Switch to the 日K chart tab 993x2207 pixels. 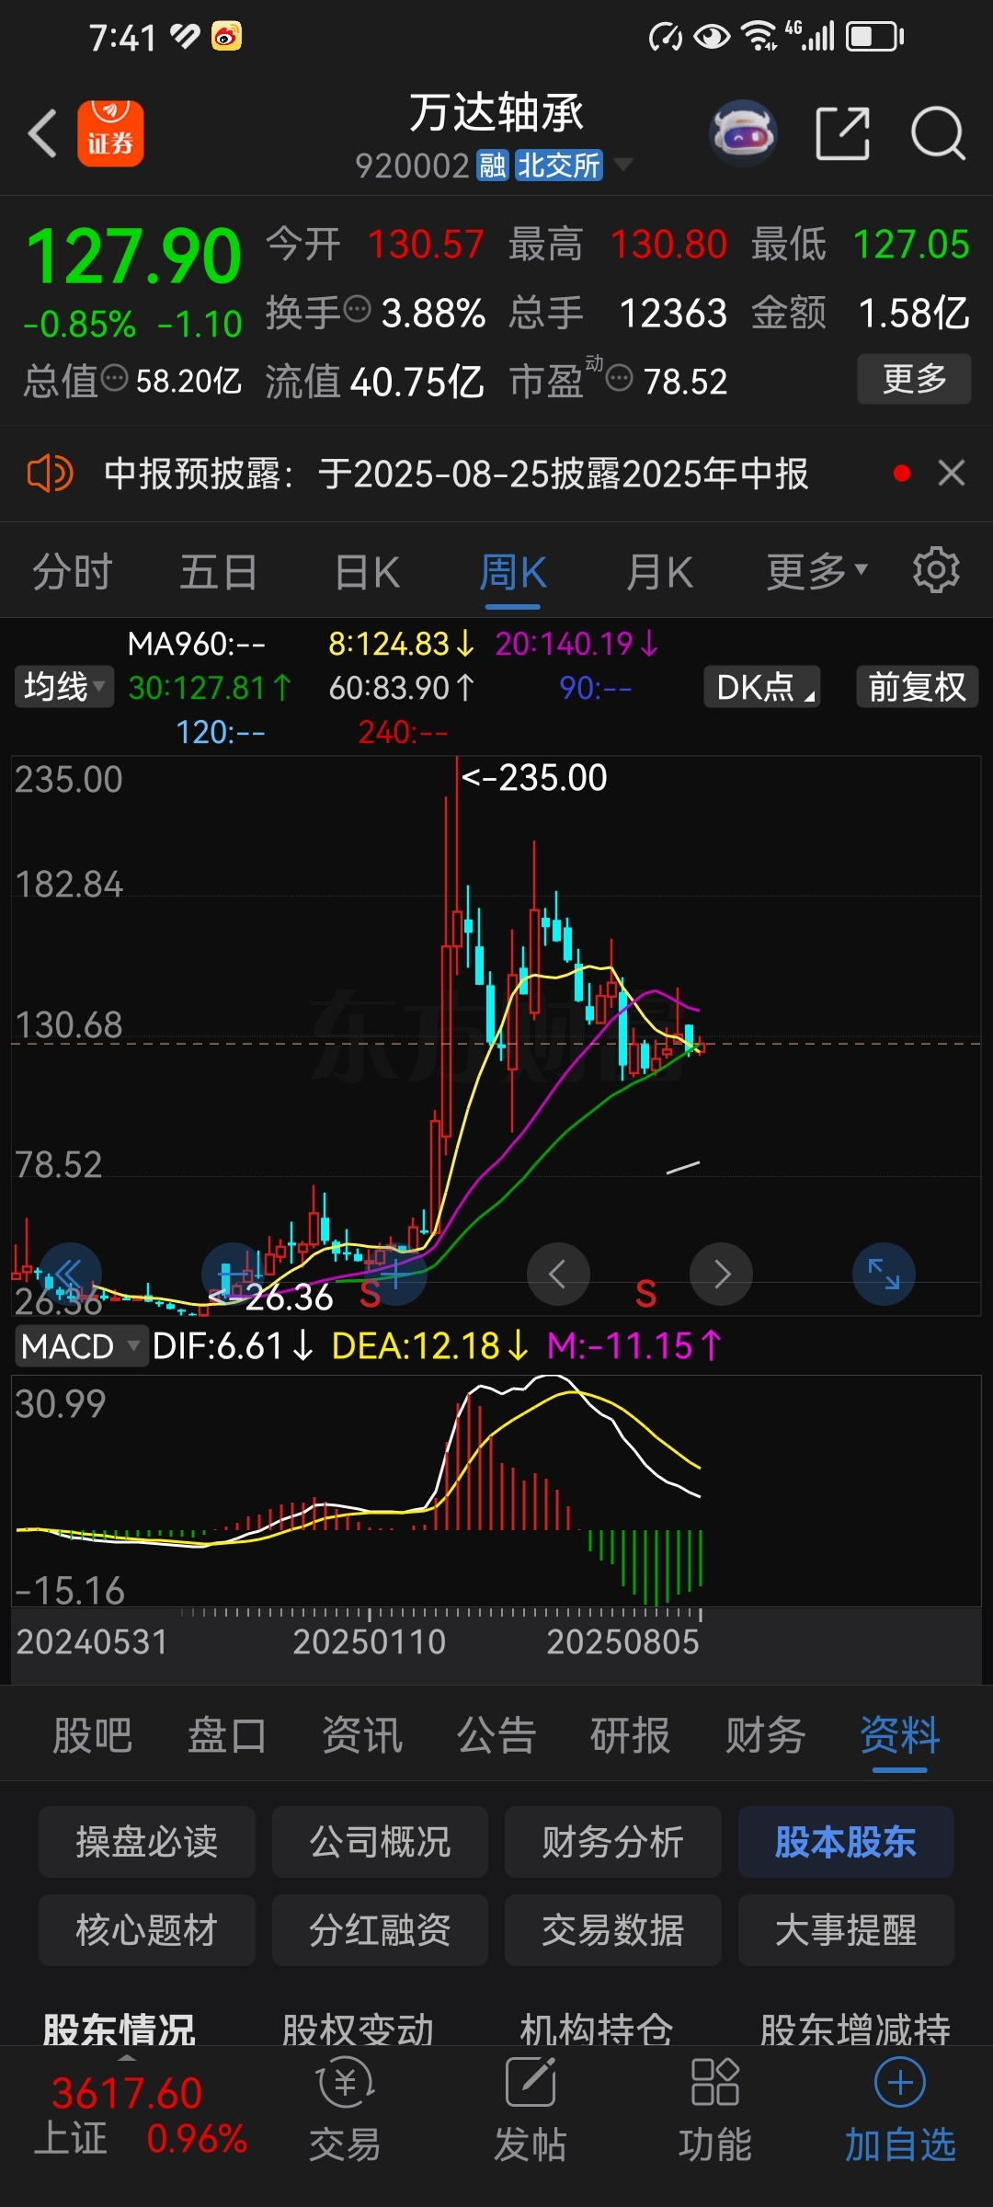click(367, 572)
